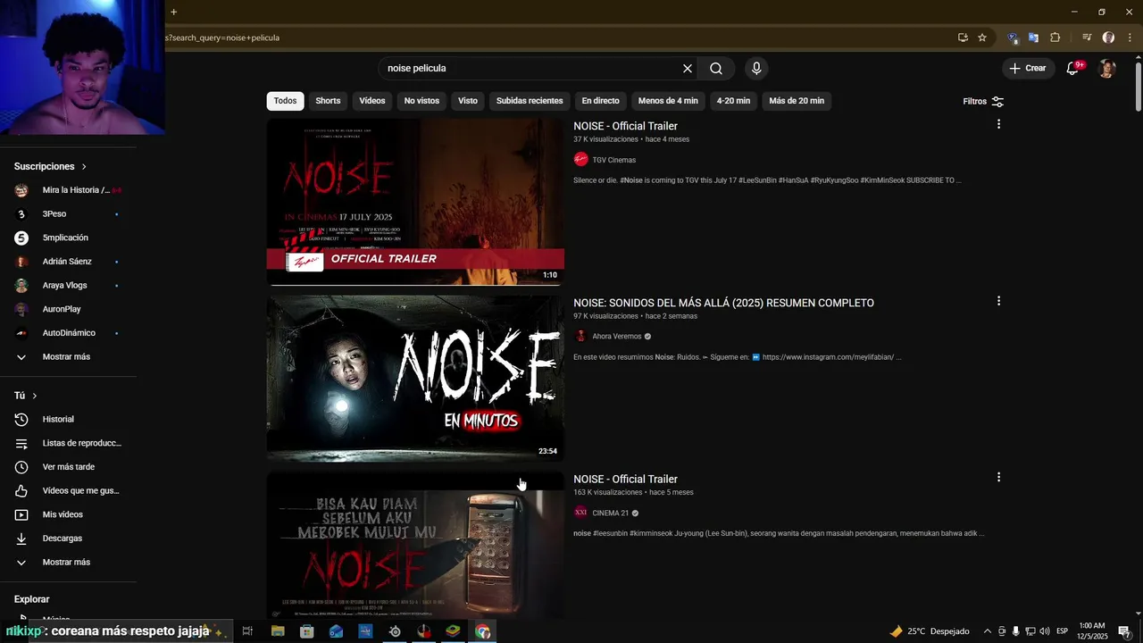Image resolution: width=1143 pixels, height=643 pixels.
Task: Select the Todos filter chip
Action: click(x=285, y=101)
